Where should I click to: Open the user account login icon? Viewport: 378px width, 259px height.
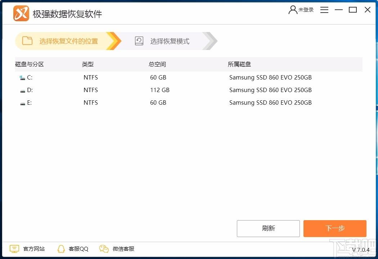click(x=293, y=10)
